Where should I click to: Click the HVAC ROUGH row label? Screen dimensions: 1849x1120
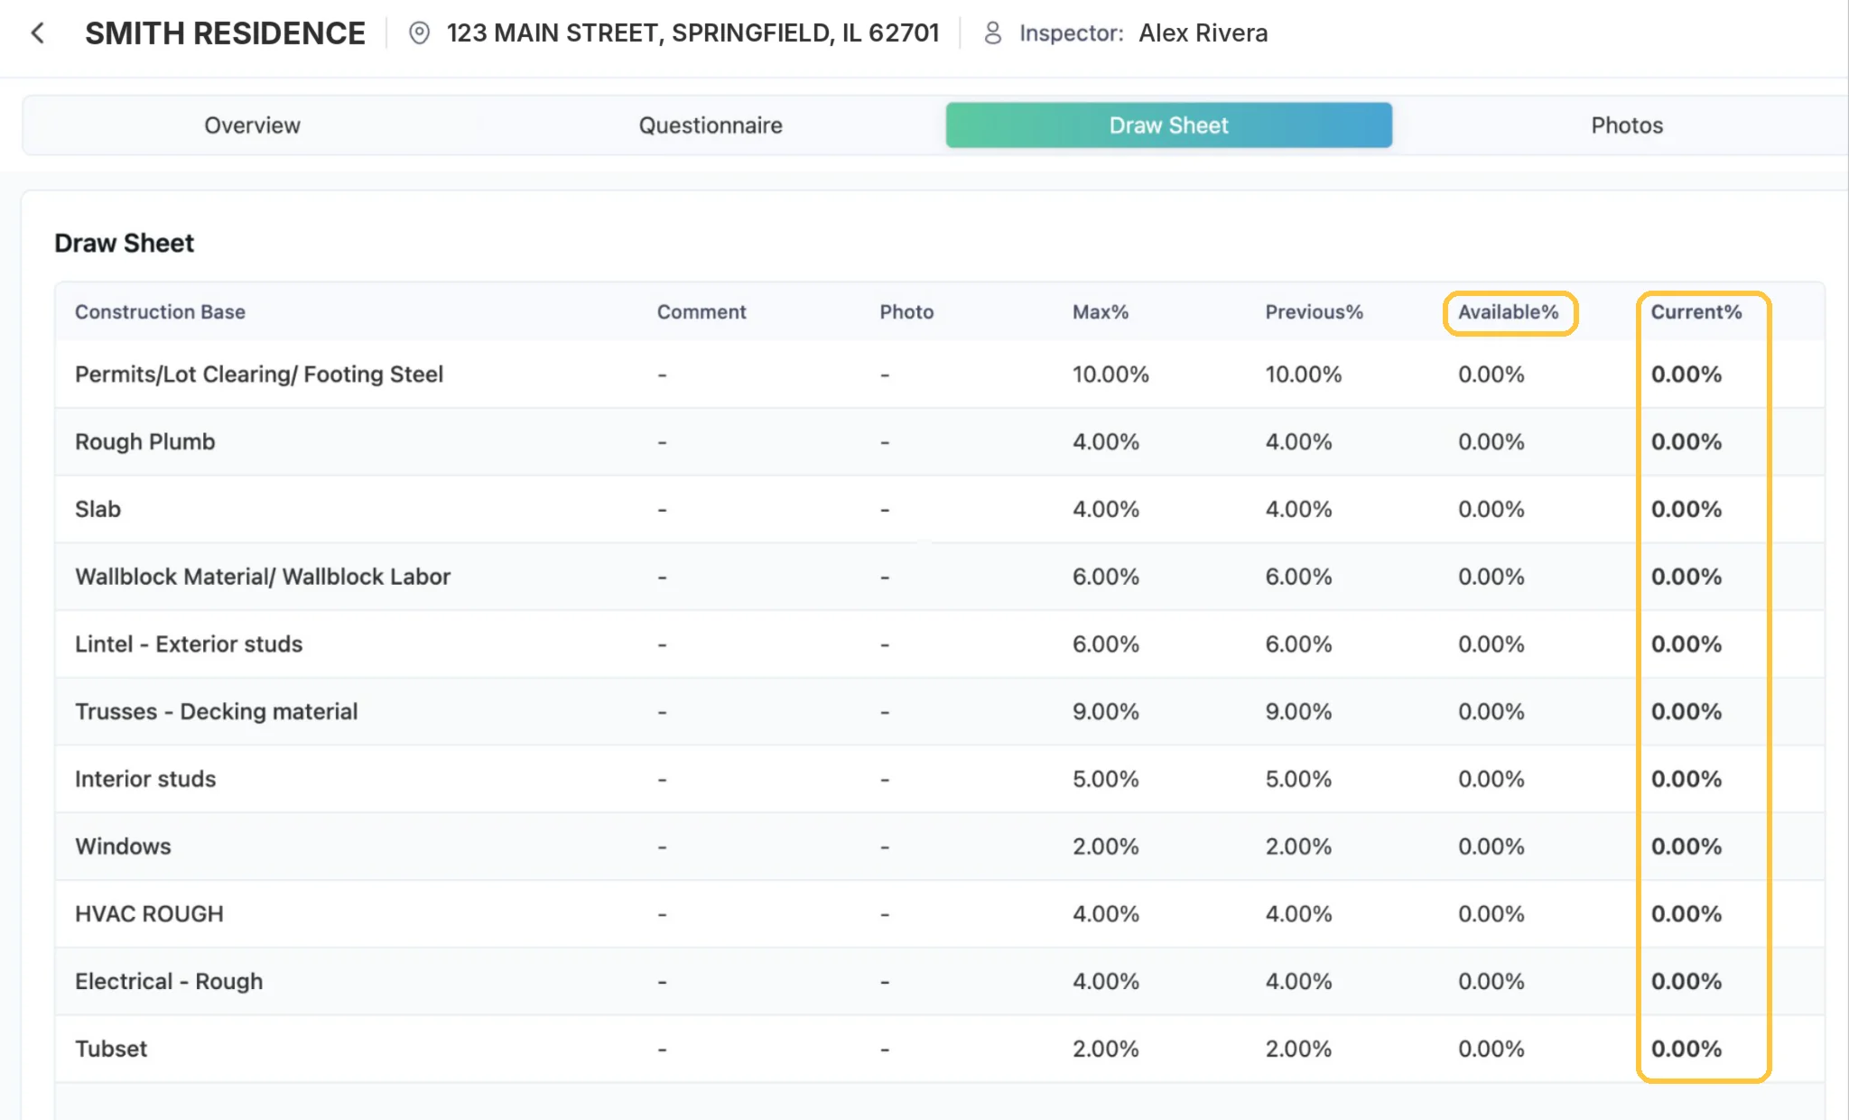tap(149, 914)
